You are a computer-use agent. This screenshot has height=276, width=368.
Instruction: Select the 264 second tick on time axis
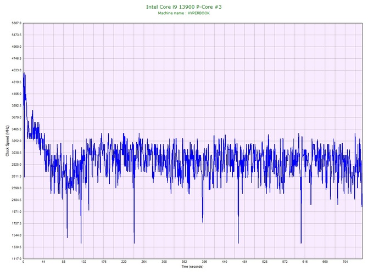144,262
